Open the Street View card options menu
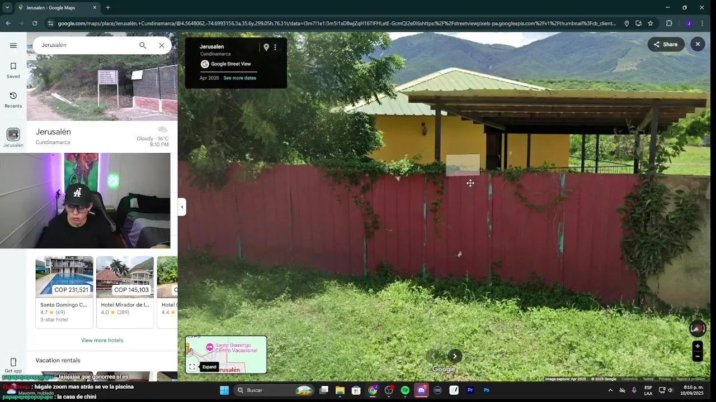Screen dimensions: 716x402 pos(275,47)
